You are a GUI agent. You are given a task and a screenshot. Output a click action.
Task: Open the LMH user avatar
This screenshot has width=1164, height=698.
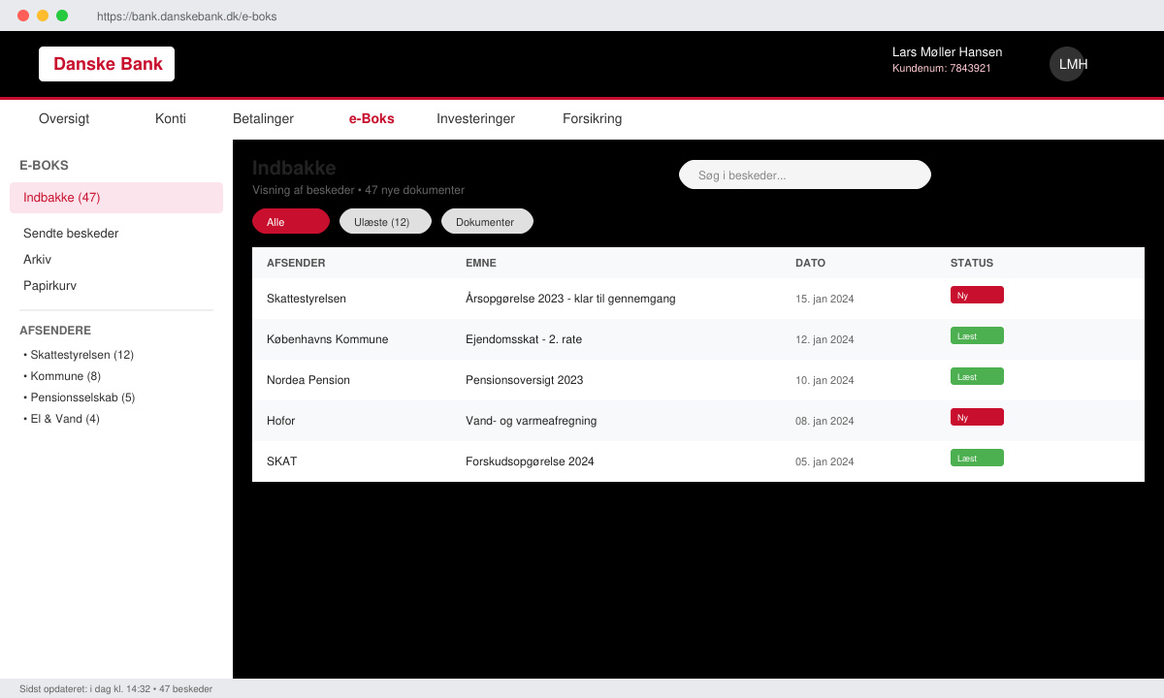(x=1067, y=64)
